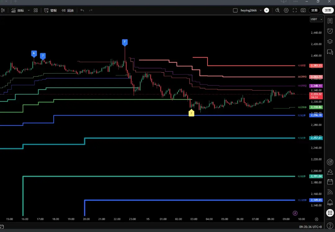Image resolution: width=335 pixels, height=232 pixels.
Task: Open the date range calendar icon
Action: pos(2,227)
